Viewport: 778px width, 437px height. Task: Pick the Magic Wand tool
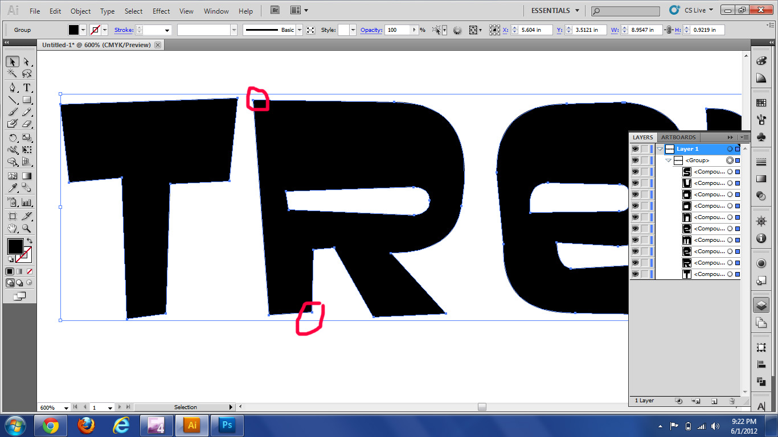[x=13, y=74]
